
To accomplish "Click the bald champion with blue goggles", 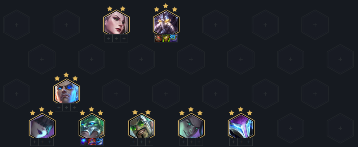I will (x=66, y=92).
